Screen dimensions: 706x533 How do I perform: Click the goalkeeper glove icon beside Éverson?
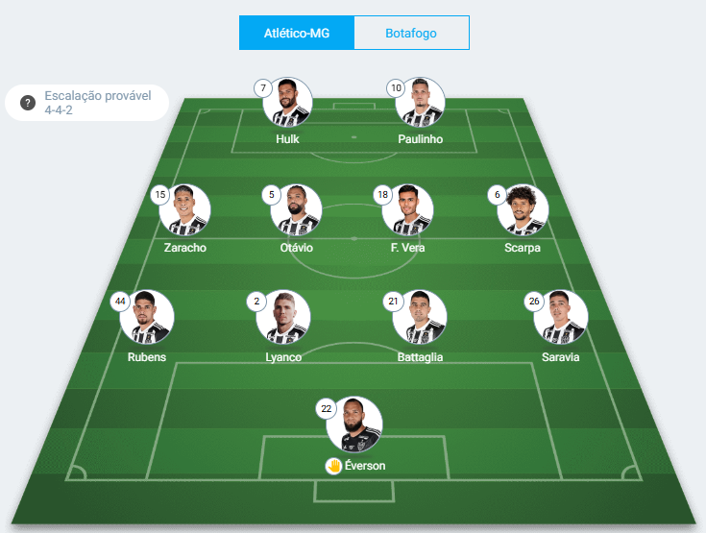(333, 466)
